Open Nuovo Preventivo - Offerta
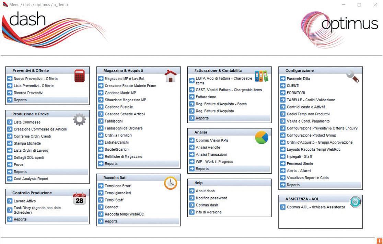The width and height of the screenshot is (383, 244). (x=36, y=79)
